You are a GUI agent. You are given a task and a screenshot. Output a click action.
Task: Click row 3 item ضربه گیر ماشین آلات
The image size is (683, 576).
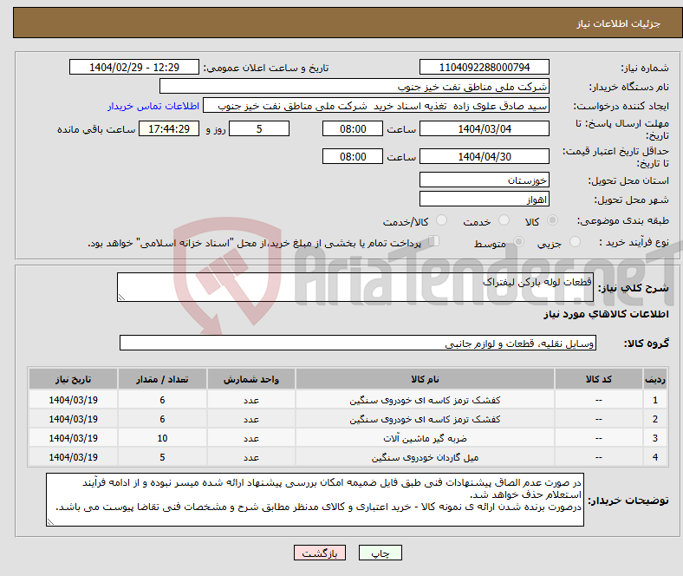[x=425, y=438]
